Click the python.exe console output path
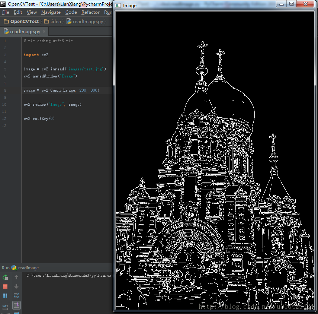Screen dimensions: 318x314 [69, 275]
